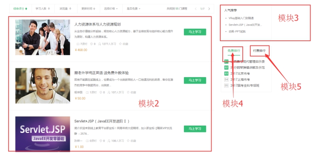Click comment icon in Servlet+JSP course row
This screenshot has width=320, height=158.
[x=101, y=141]
